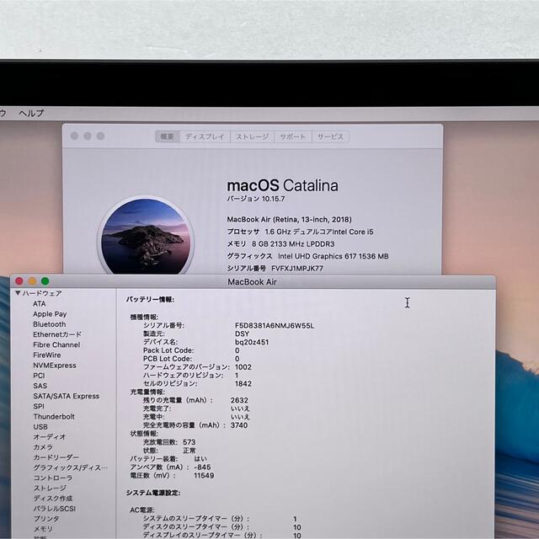The height and width of the screenshot is (539, 539).
Task: Select Ethernetカード in the sidebar
Action: (57, 334)
